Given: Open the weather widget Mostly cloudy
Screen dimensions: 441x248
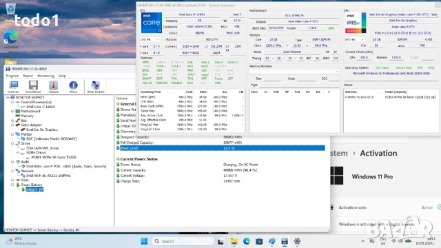Looking at the screenshot, I should [x=21, y=241].
